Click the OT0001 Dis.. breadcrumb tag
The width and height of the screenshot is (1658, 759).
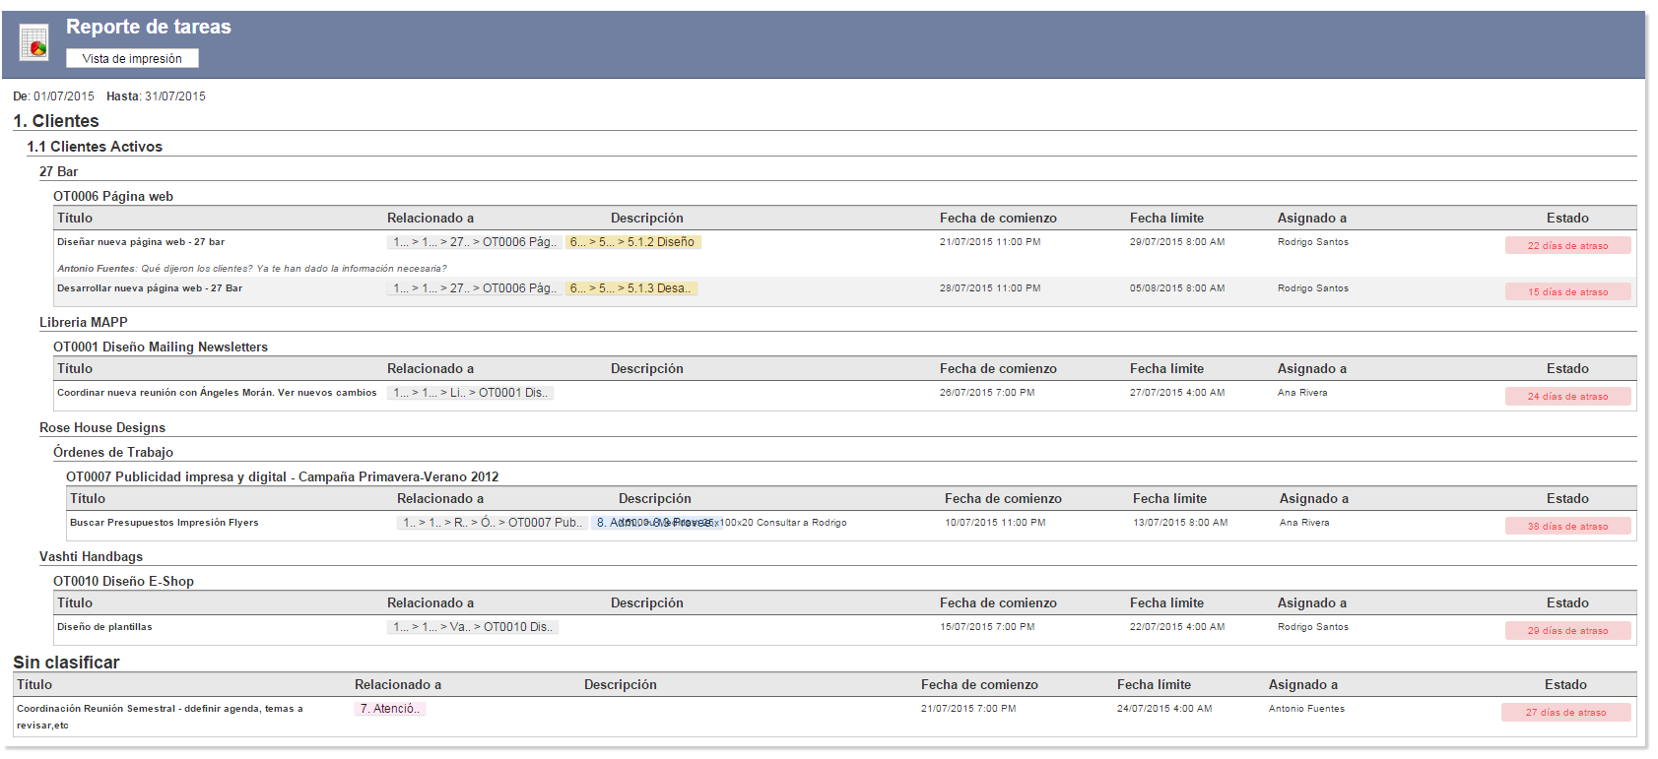[x=513, y=393]
